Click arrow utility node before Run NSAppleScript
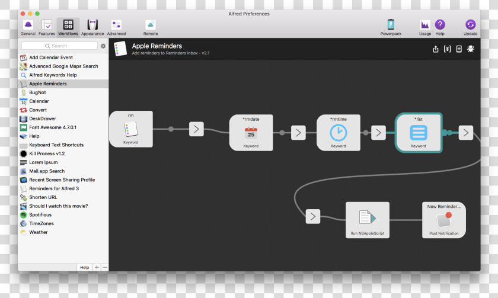 pyautogui.click(x=313, y=216)
